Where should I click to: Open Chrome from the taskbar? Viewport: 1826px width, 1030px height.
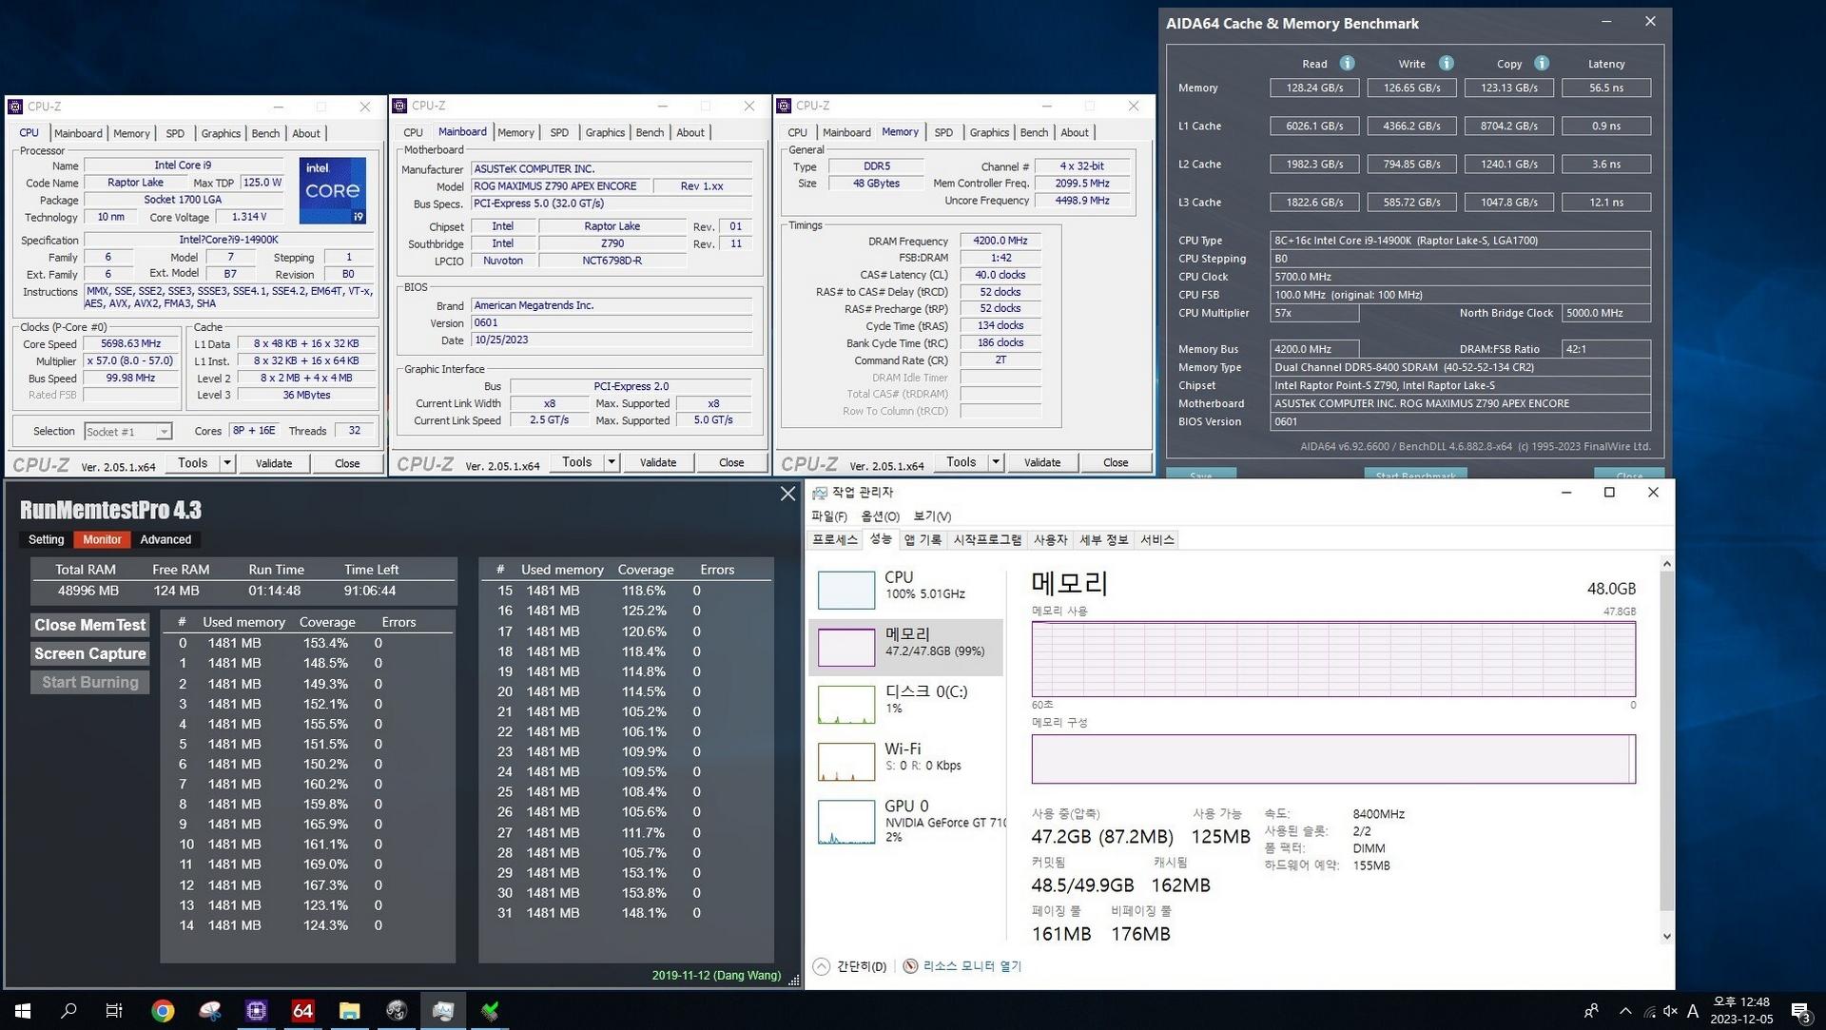pos(163,1011)
